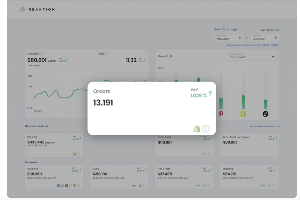Click the Reaktion source icon in Gross Profit card
Viewport: 300px width, 200px height.
204,154
